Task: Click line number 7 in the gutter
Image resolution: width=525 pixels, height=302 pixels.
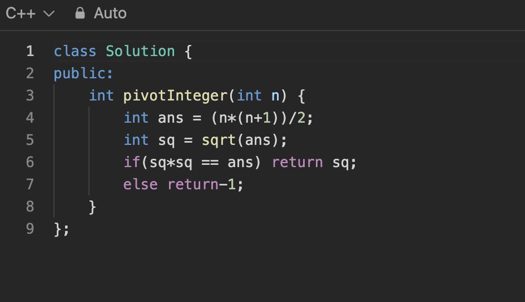Action: 30,184
